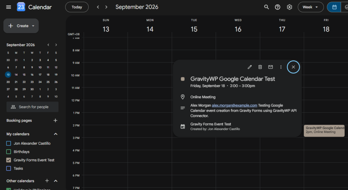Image resolution: width=348 pixels, height=190 pixels.
Task: Delete event with trash icon
Action: [x=260, y=67]
